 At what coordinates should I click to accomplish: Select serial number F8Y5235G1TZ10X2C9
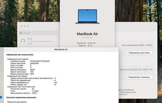(x=40, y=61)
